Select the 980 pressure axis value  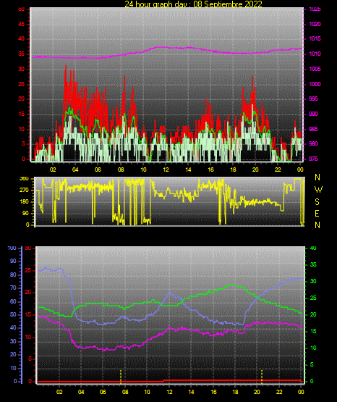(x=313, y=143)
